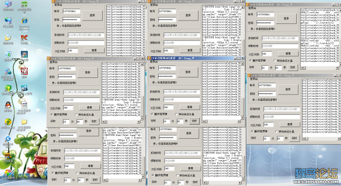Open the yellow folder desktop icon
The height and width of the screenshot is (186, 341).
pos(24,122)
